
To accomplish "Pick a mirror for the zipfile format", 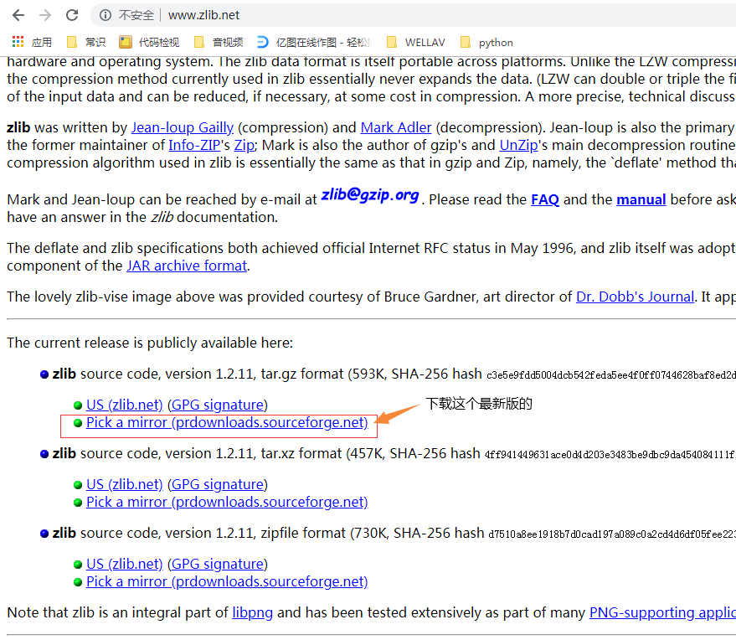I will [227, 581].
